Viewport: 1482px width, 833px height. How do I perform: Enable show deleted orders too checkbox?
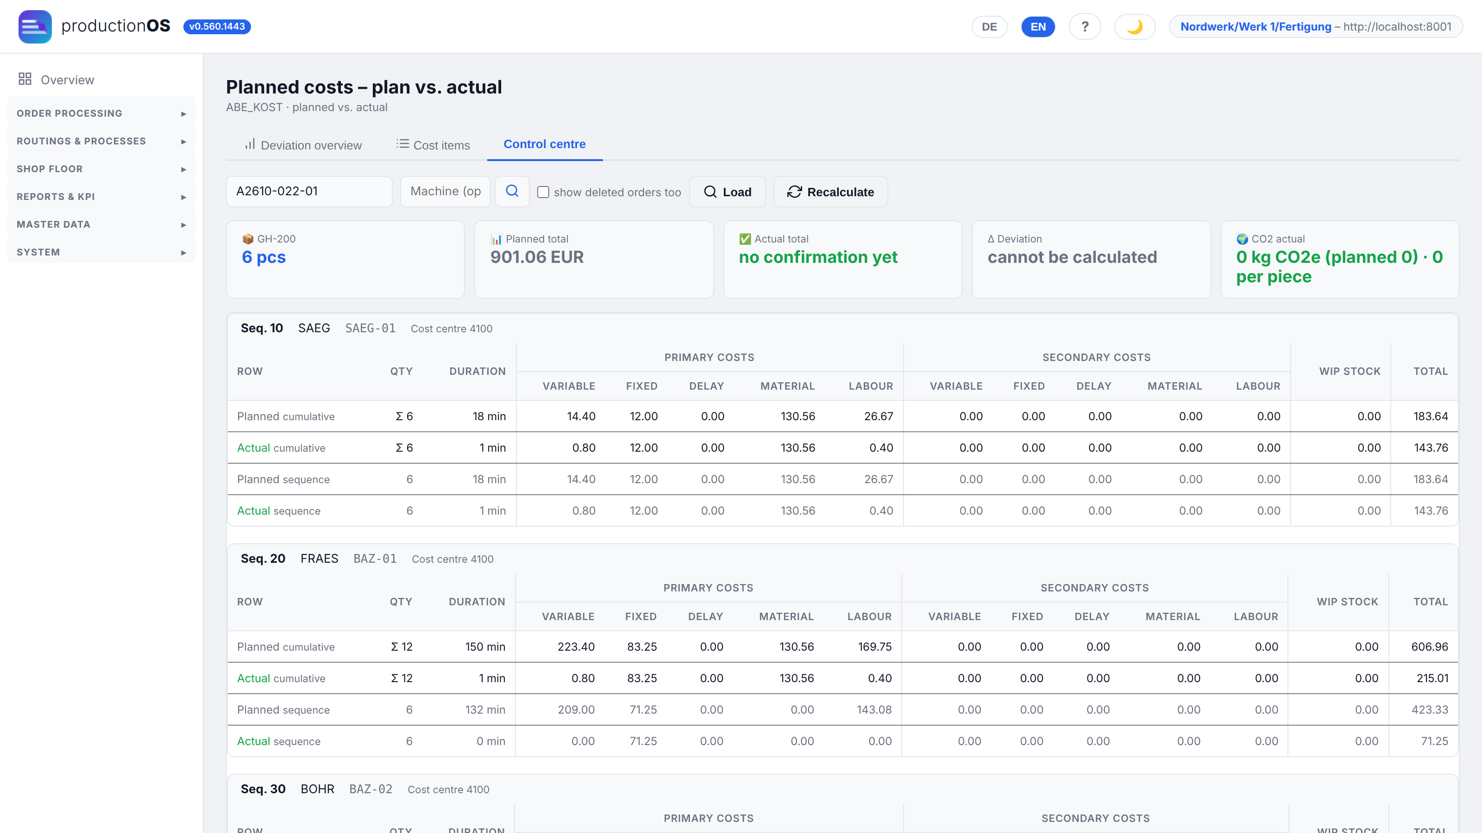543,192
